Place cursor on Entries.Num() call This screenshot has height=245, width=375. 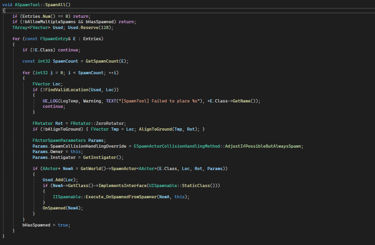39,16
